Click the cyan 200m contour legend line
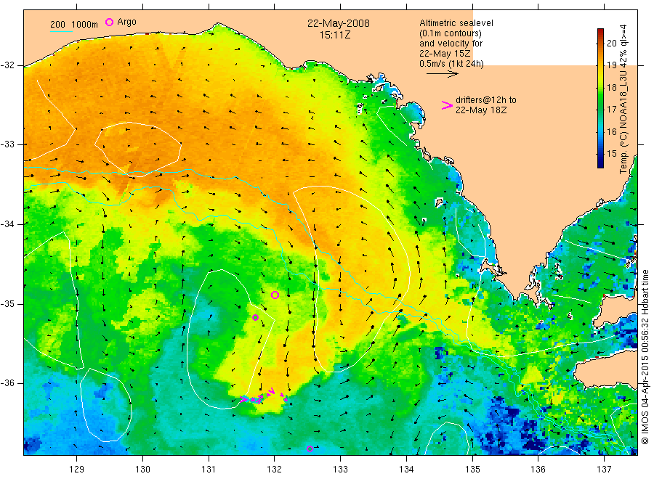The height and width of the screenshot is (479, 654). pyautogui.click(x=61, y=31)
